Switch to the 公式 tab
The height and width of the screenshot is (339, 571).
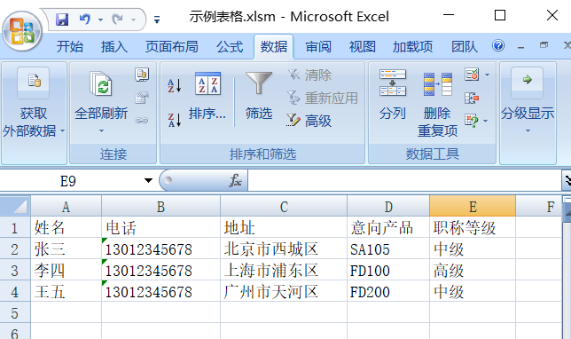(230, 47)
